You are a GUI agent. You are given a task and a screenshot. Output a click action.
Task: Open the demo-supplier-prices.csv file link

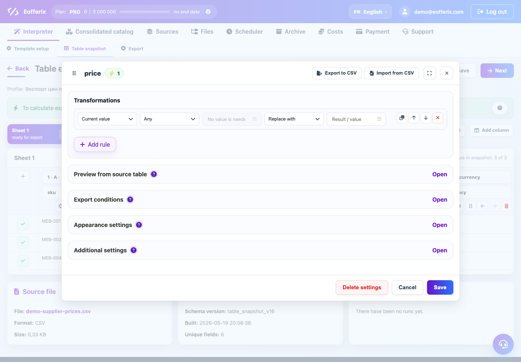(x=58, y=311)
